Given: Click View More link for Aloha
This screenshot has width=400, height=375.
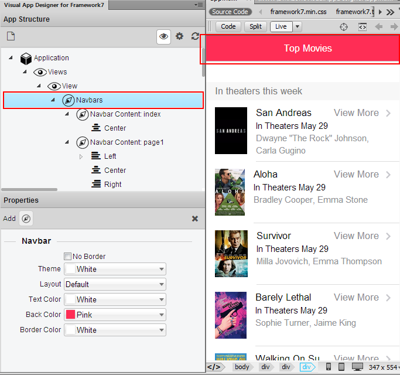Looking at the screenshot, I should [x=356, y=175].
